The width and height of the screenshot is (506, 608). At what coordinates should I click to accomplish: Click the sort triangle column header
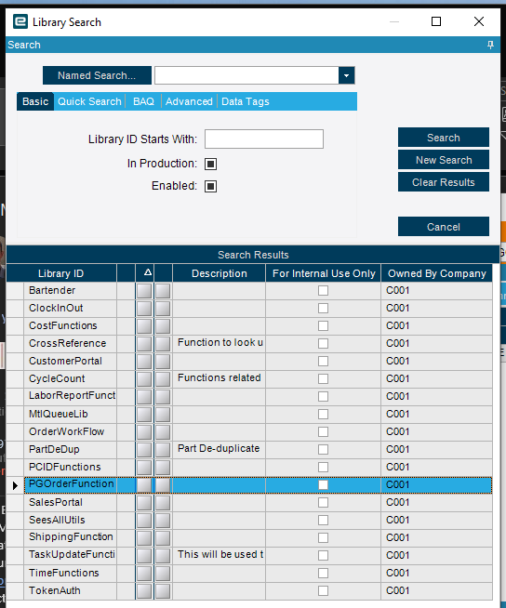pyautogui.click(x=148, y=273)
